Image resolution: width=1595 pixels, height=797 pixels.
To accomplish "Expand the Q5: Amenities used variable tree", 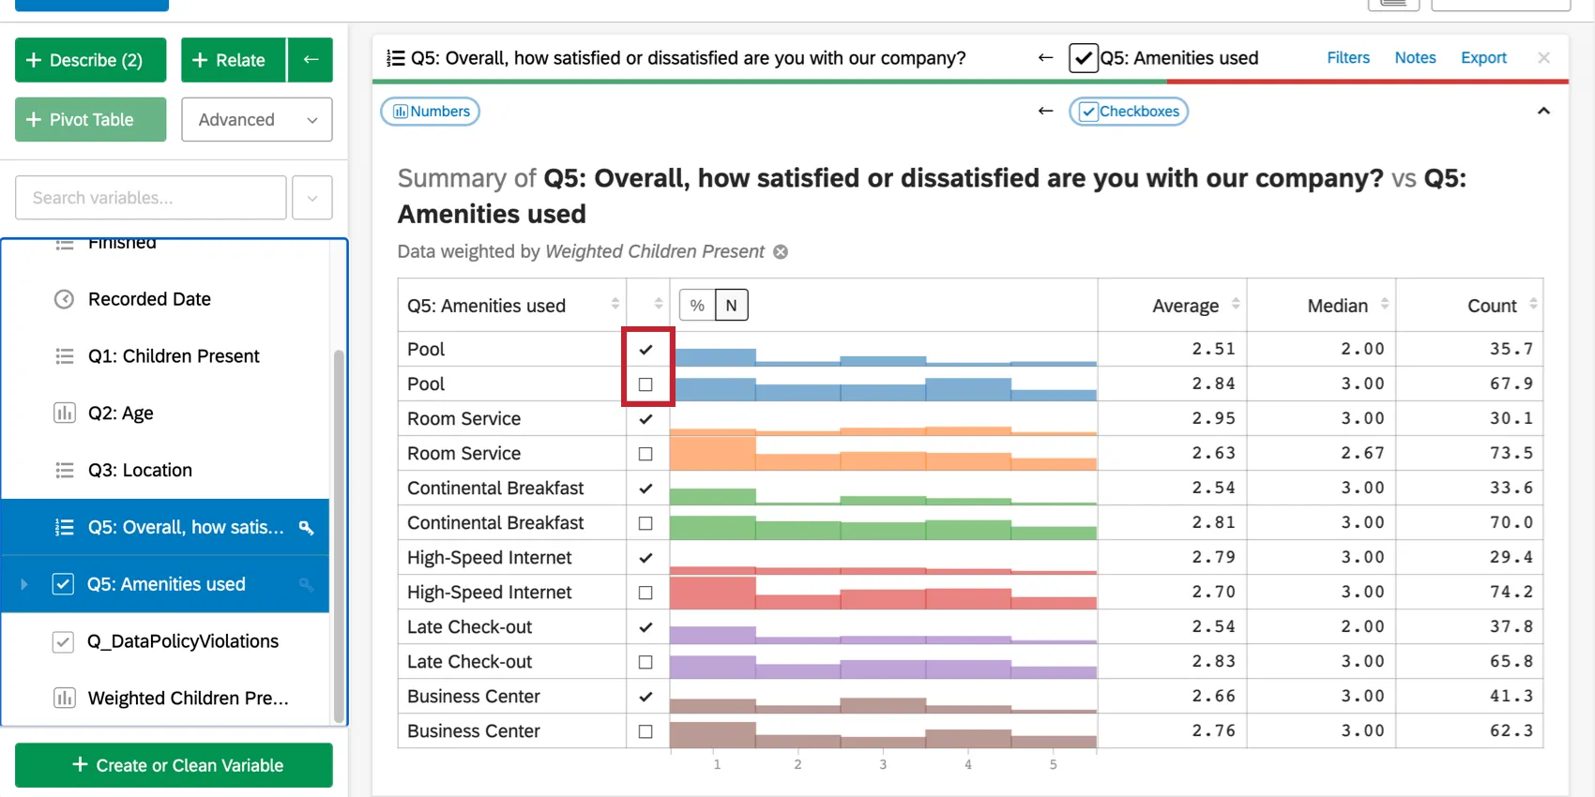I will [23, 584].
